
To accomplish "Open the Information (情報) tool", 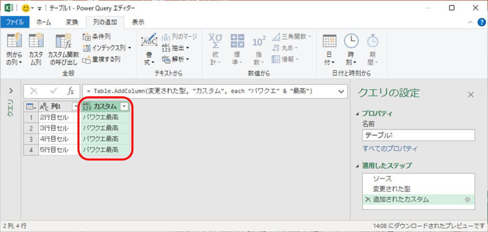I will [285, 59].
